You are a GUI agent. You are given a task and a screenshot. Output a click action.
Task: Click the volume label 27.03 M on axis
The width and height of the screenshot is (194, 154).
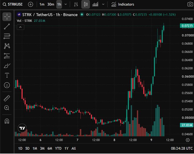tap(187, 125)
